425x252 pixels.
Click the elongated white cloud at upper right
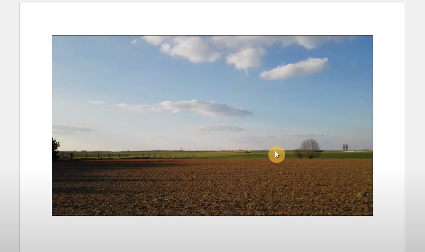(294, 68)
